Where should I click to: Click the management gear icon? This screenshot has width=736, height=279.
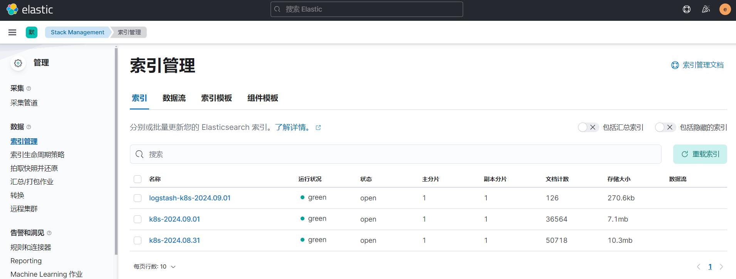point(18,63)
